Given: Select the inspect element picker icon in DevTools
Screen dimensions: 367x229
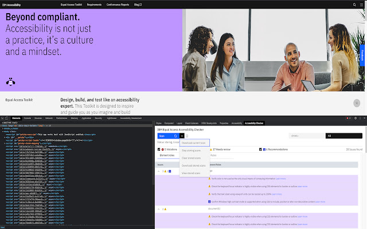Looking at the screenshot, I should [x=2, y=119].
